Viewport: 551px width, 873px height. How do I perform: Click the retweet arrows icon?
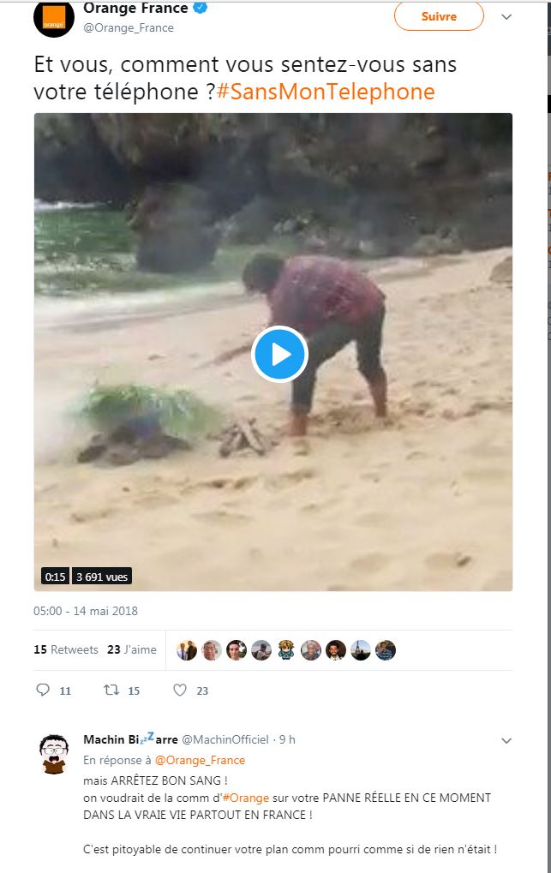pos(111,690)
